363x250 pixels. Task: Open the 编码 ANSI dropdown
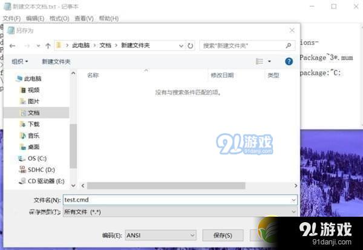pos(161,235)
